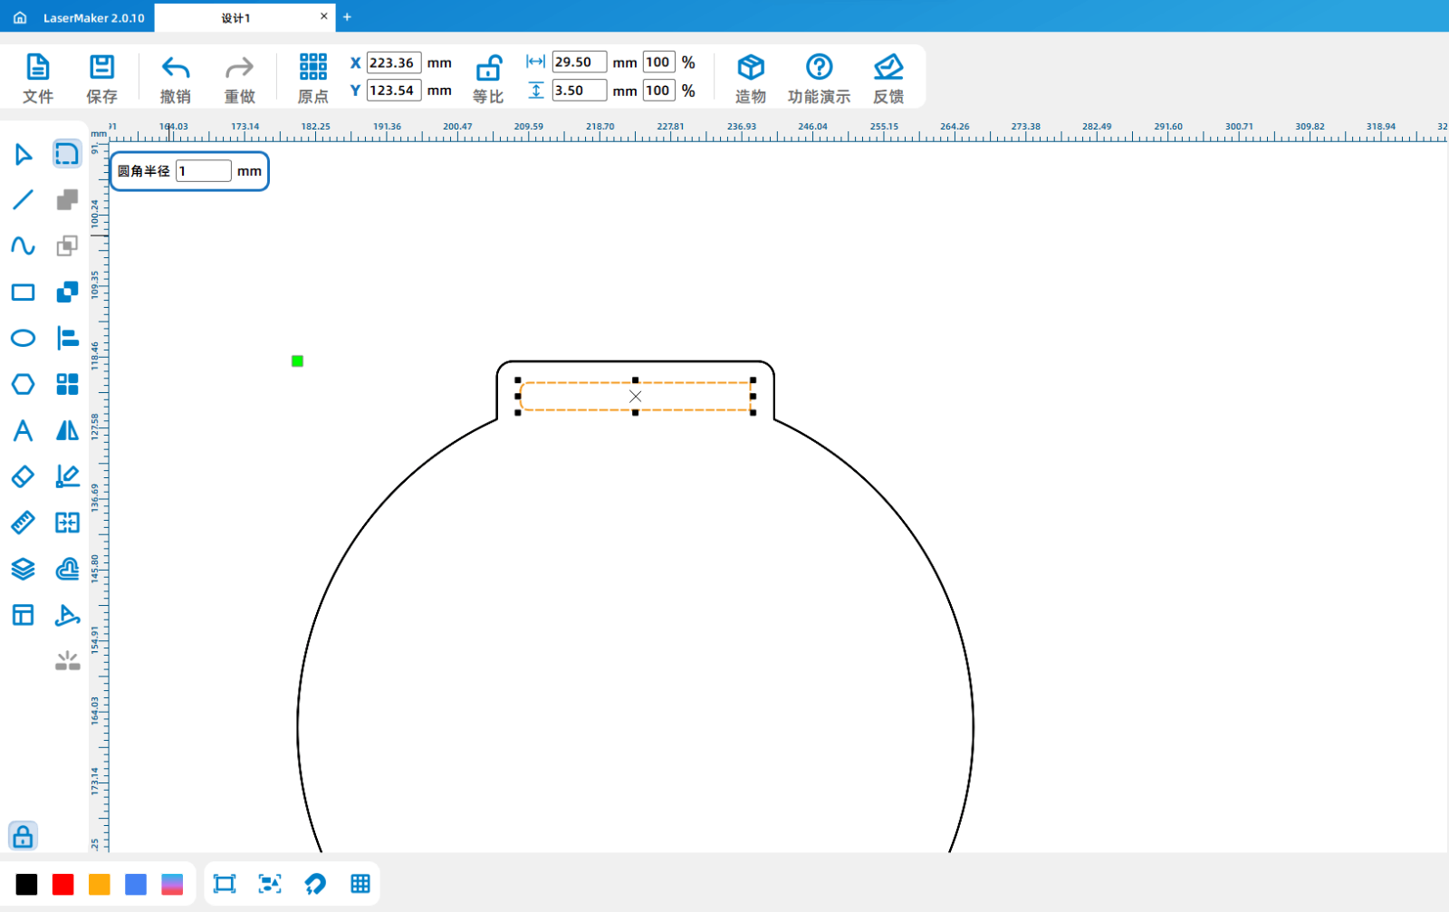Click the 圆角半径 radius input field
Image resolution: width=1449 pixels, height=912 pixels.
point(203,171)
